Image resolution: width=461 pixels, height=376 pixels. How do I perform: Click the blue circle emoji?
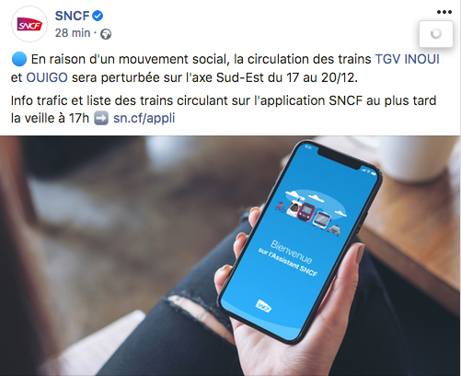pyautogui.click(x=19, y=59)
